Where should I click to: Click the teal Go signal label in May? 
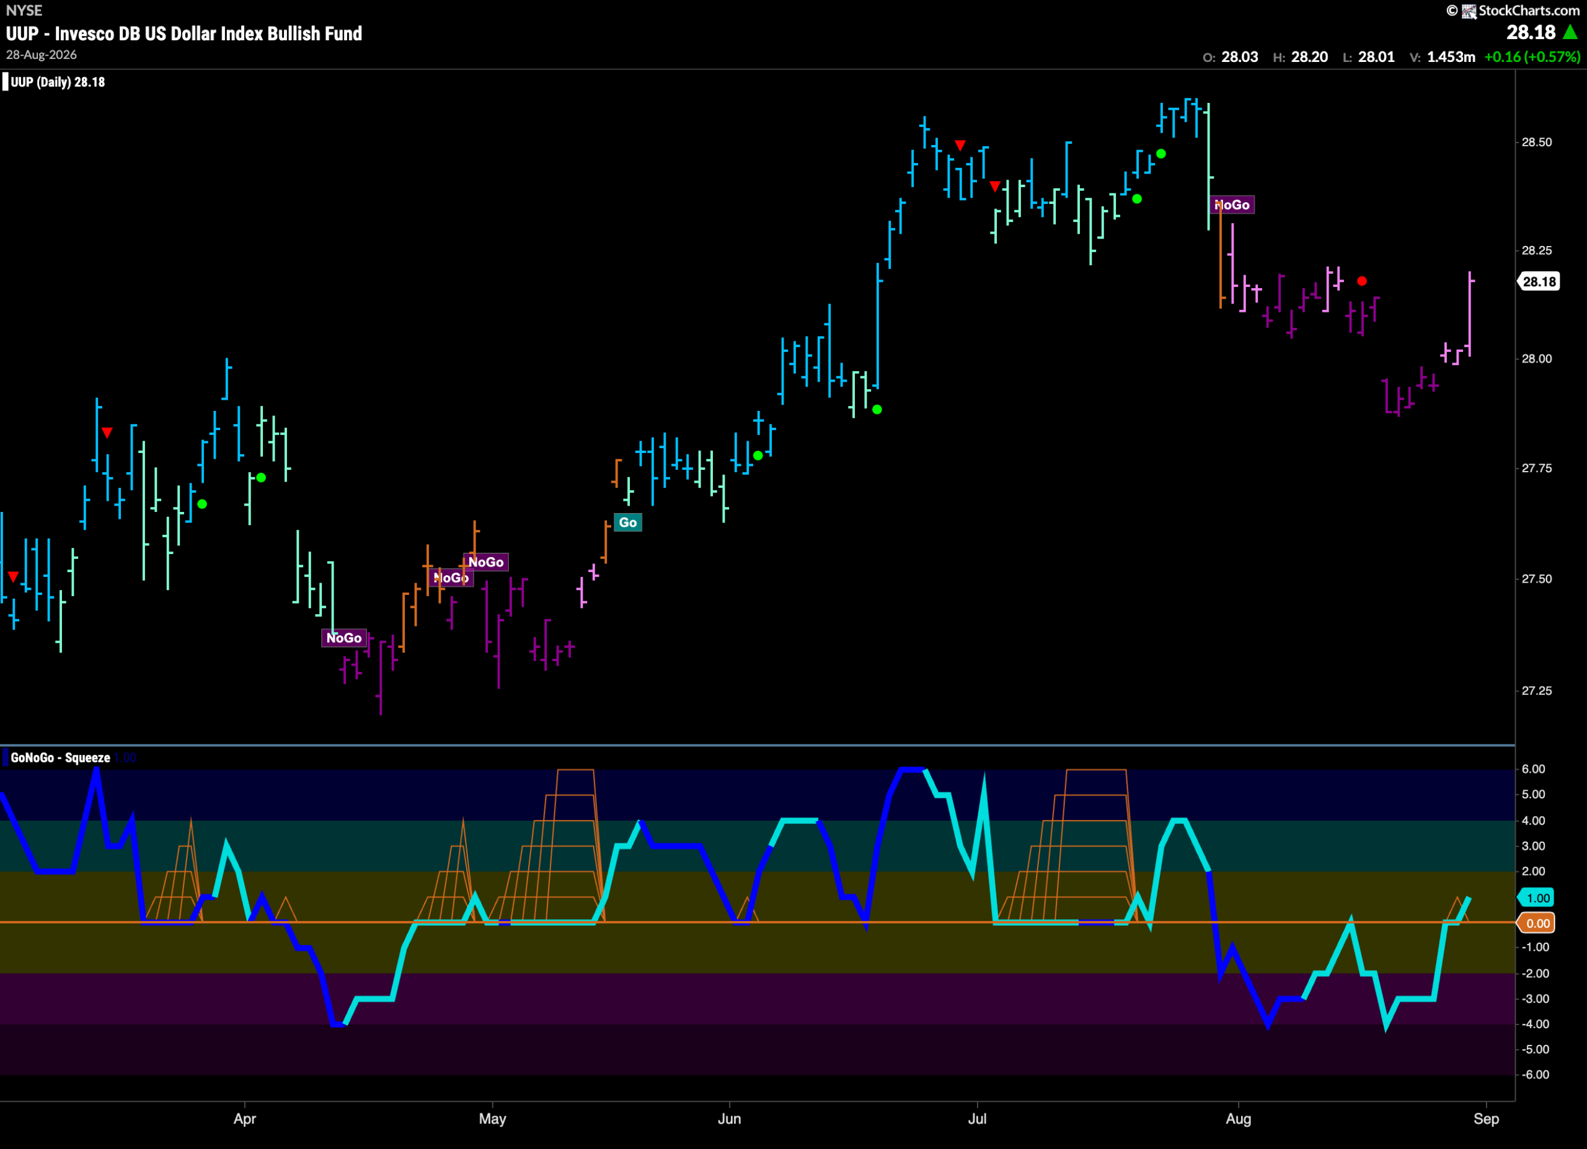pyautogui.click(x=627, y=522)
